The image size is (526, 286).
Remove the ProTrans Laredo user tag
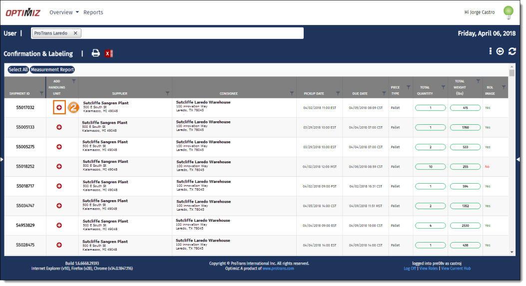point(75,33)
